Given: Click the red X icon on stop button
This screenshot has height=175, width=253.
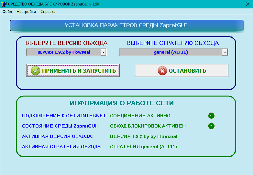Looking at the screenshot, I should click(162, 71).
